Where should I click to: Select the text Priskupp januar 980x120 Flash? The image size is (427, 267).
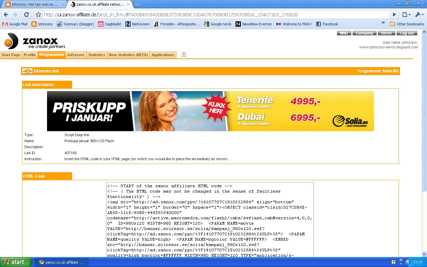click(x=89, y=141)
